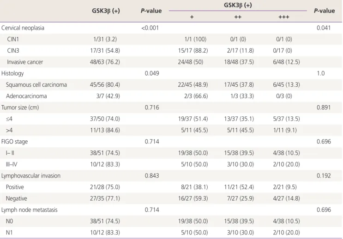Select the Squamous cell carcinoma label
The height and width of the screenshot is (239, 343).
[x=36, y=85]
